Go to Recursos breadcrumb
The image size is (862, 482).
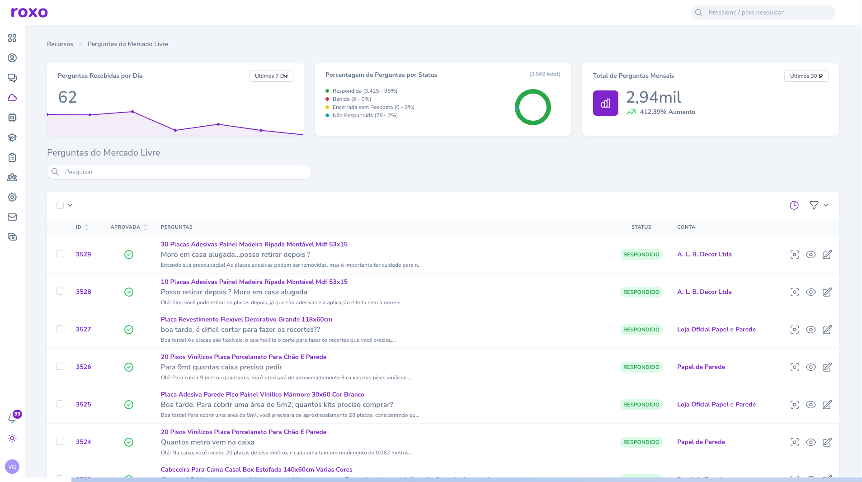tap(60, 44)
